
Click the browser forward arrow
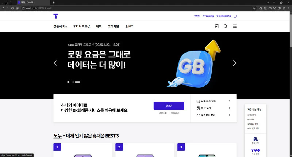[8, 8]
